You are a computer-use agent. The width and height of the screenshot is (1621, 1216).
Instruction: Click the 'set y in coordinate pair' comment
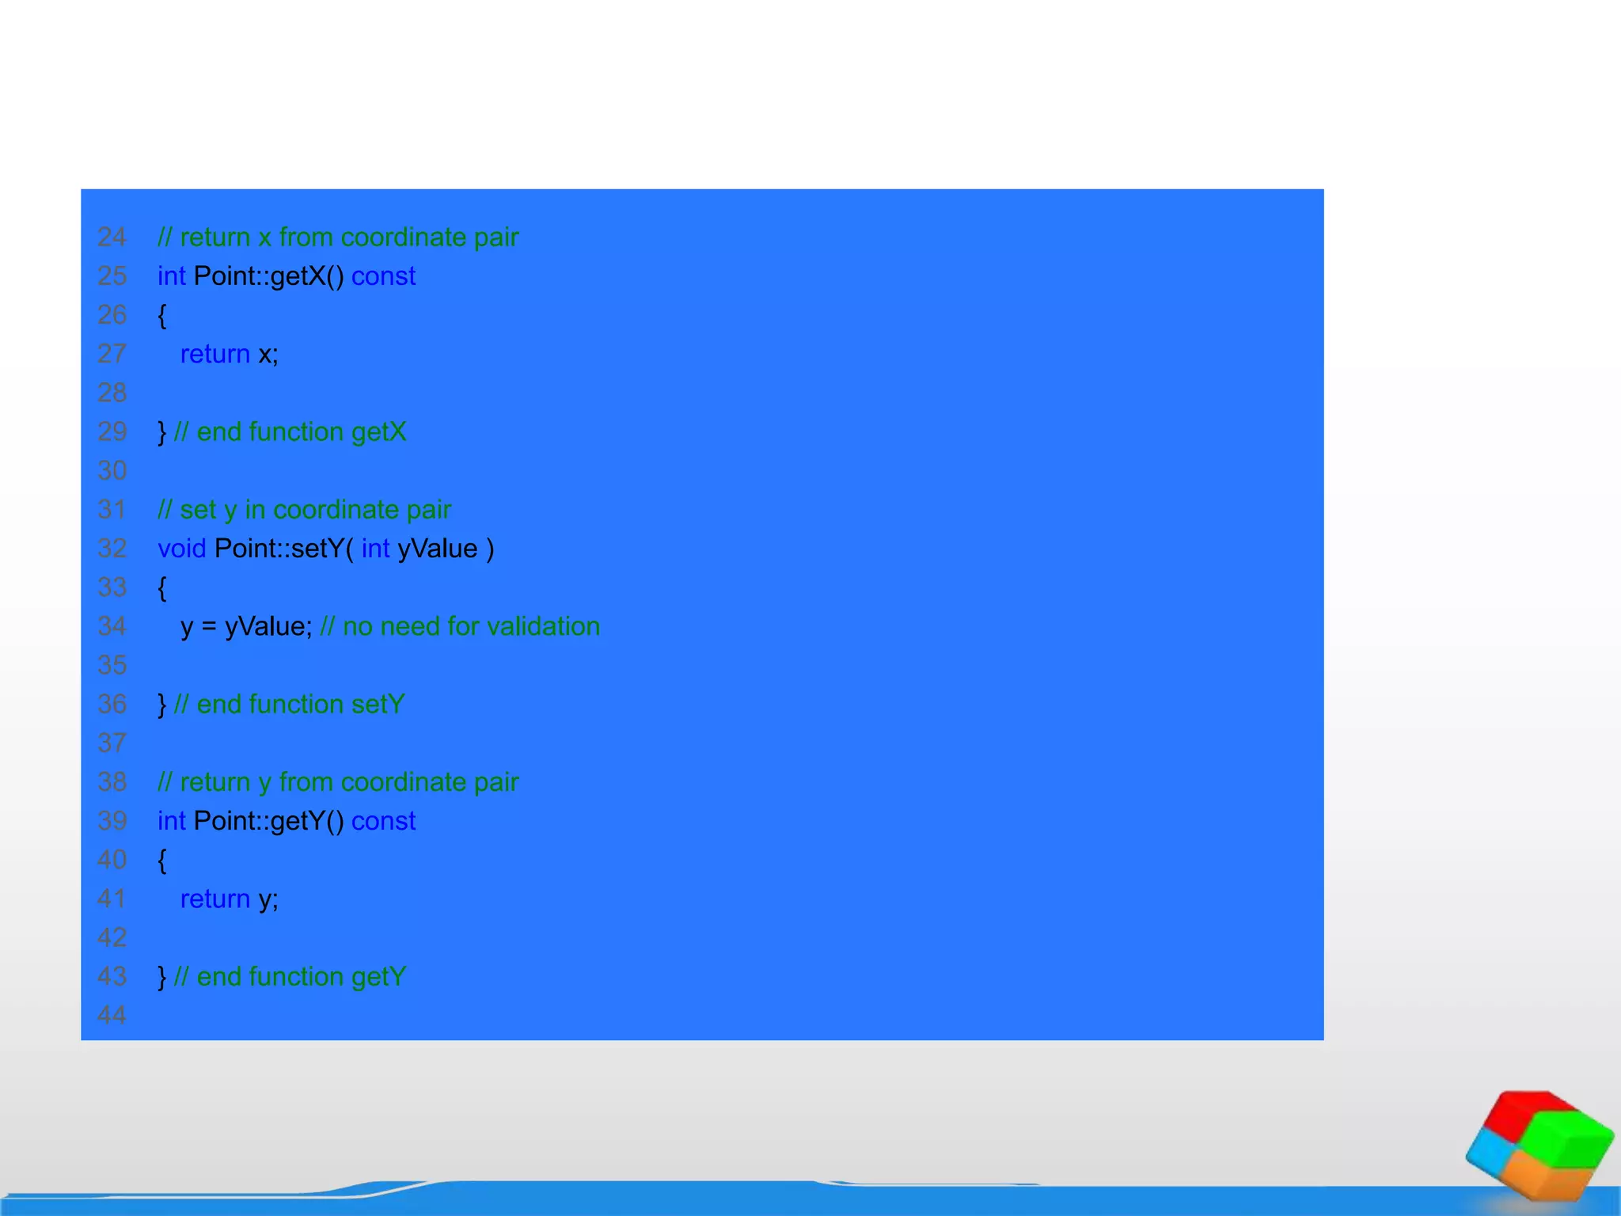(304, 510)
